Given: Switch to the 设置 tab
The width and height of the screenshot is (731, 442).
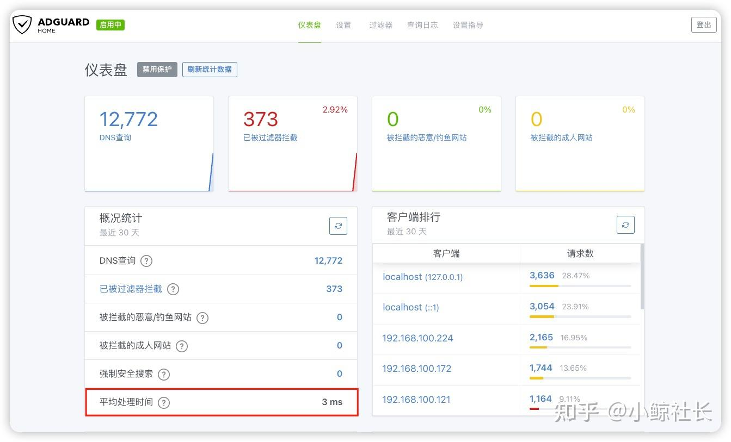Looking at the screenshot, I should point(343,24).
